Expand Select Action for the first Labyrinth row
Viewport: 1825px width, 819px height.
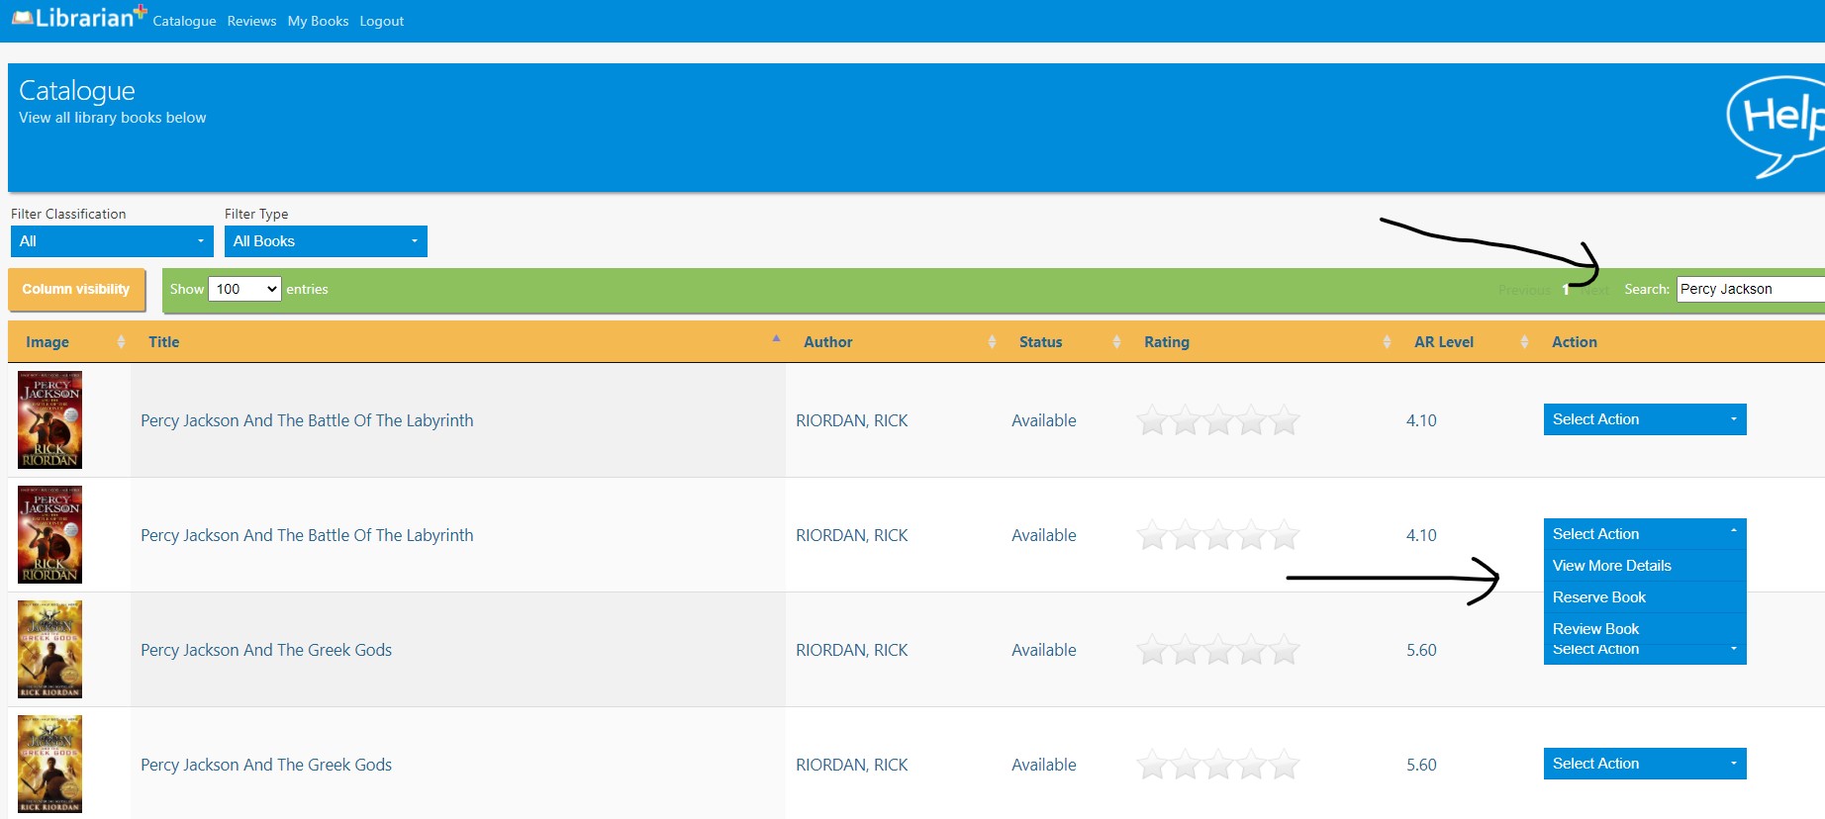click(1645, 419)
